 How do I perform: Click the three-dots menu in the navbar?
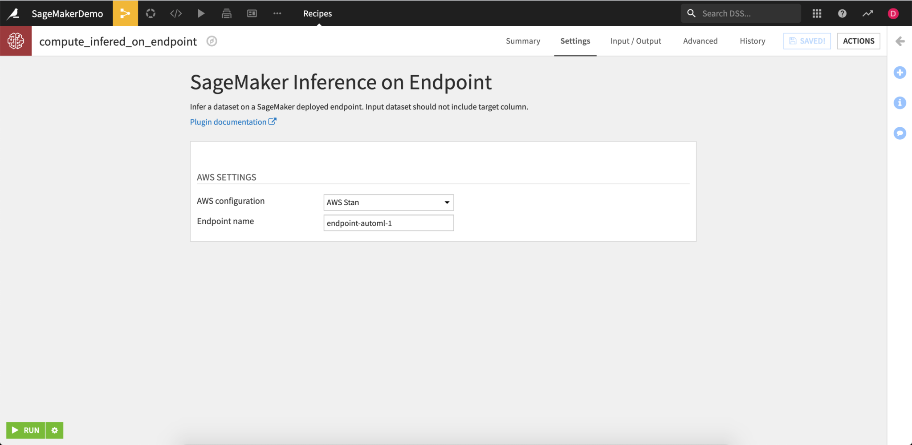coord(277,13)
